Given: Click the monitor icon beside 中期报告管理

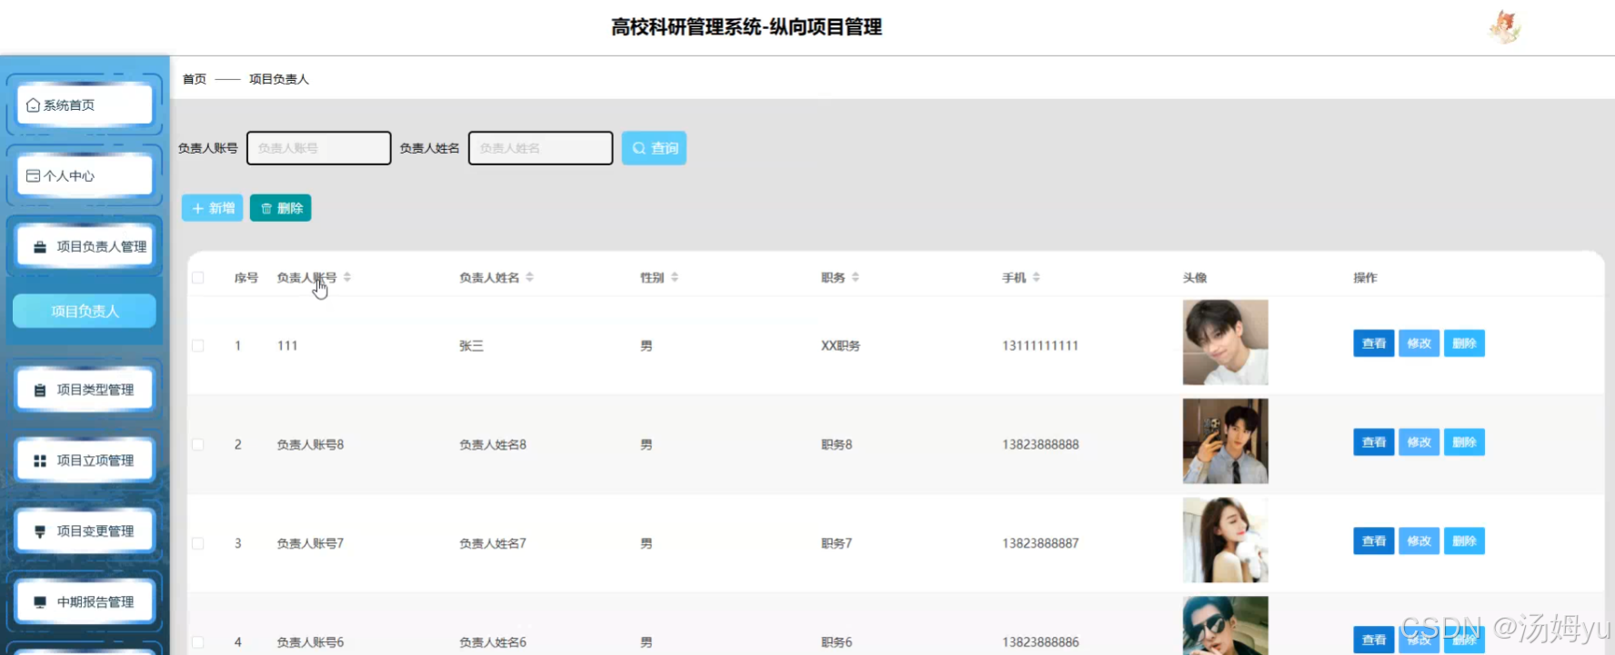Looking at the screenshot, I should click(x=40, y=602).
